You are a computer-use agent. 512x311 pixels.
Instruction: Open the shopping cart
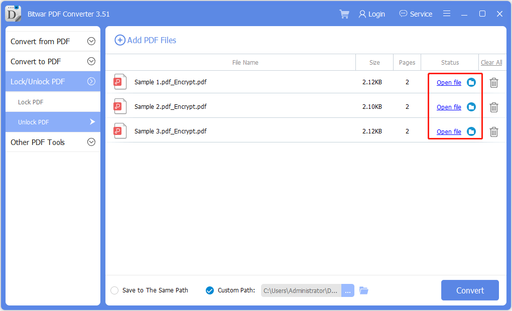[344, 14]
